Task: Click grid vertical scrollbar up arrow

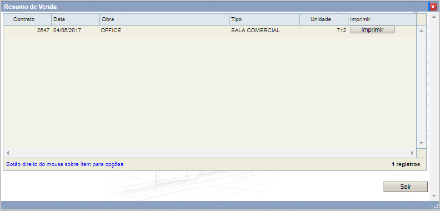Action: coord(421,31)
